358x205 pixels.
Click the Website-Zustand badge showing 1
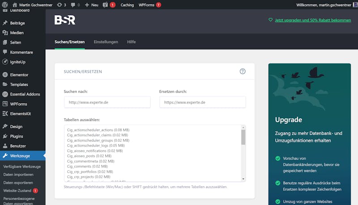[35, 191]
